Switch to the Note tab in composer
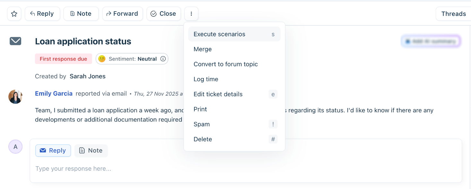Screen dimensions: 471x189 (x=91, y=150)
